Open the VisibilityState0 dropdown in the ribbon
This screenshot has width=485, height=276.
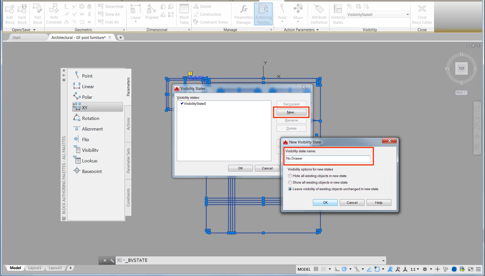(407, 14)
